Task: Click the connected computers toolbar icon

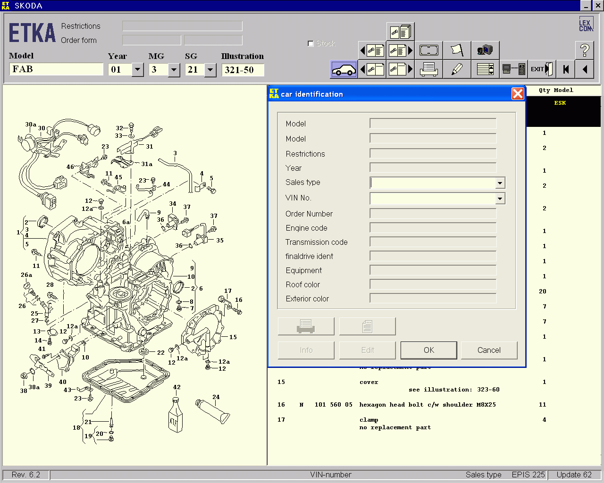Action: pos(513,69)
